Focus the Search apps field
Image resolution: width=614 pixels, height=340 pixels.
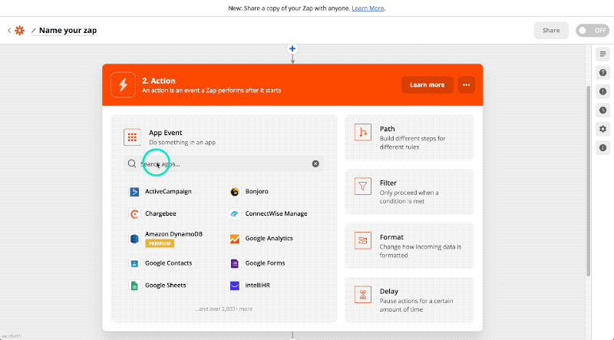coord(223,163)
